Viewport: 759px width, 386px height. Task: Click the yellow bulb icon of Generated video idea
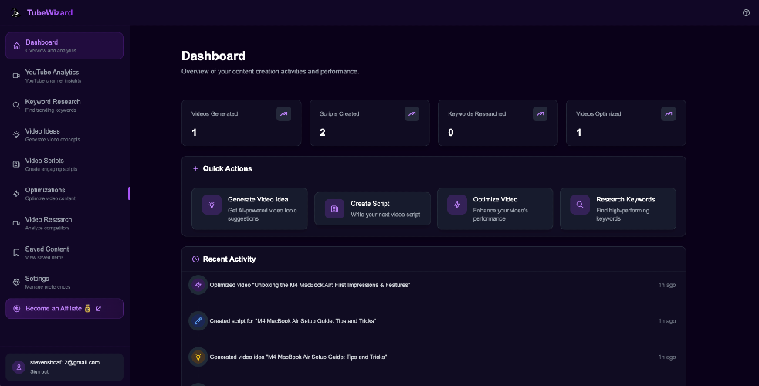coord(198,357)
